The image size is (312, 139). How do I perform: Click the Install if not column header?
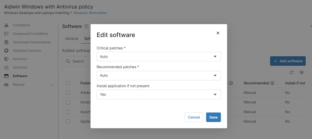click(x=295, y=83)
